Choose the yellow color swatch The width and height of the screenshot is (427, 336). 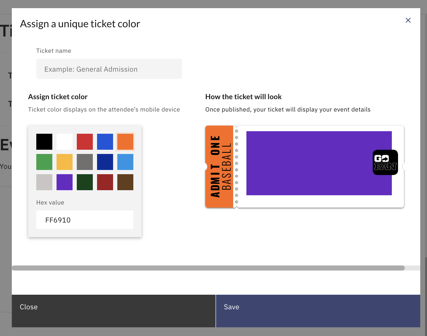64,162
